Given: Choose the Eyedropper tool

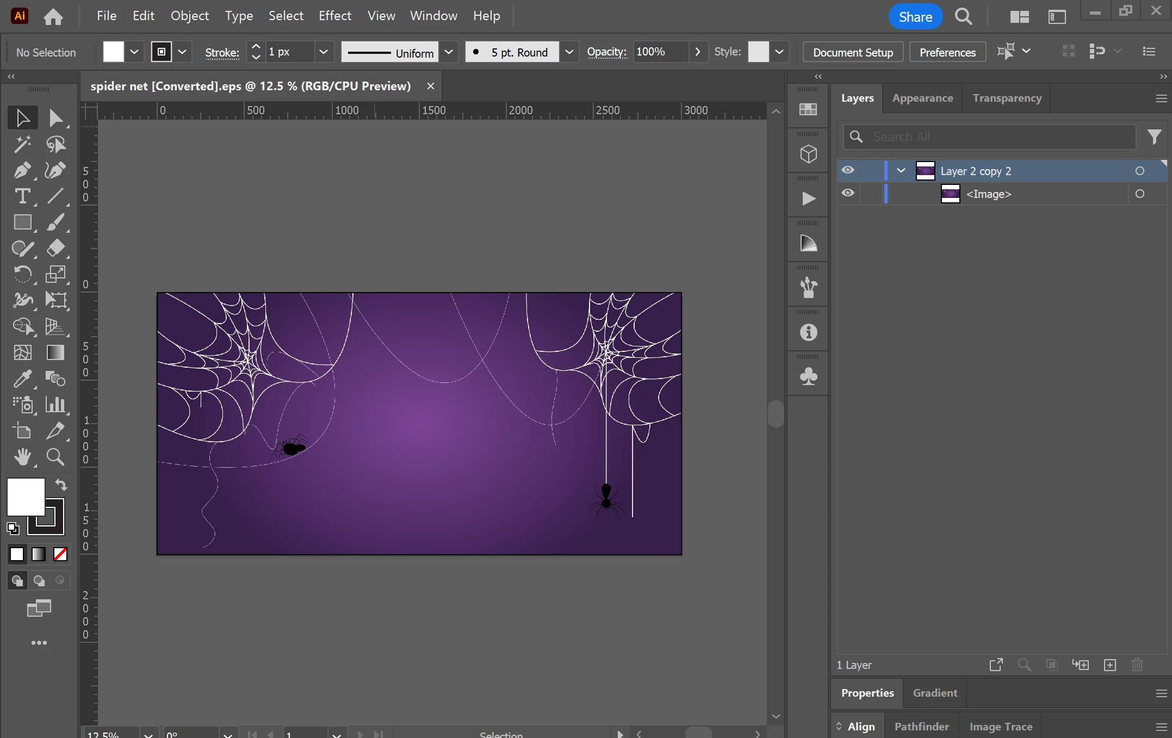Looking at the screenshot, I should point(22,379).
